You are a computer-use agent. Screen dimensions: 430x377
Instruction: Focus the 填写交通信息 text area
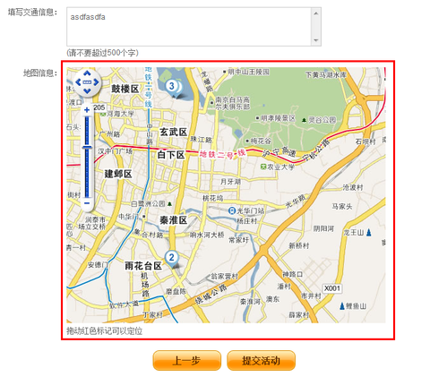point(189,27)
